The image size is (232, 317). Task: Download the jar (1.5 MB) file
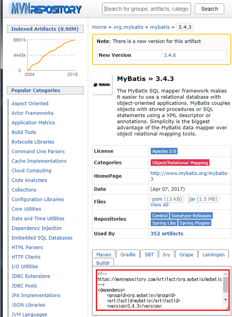point(203,199)
